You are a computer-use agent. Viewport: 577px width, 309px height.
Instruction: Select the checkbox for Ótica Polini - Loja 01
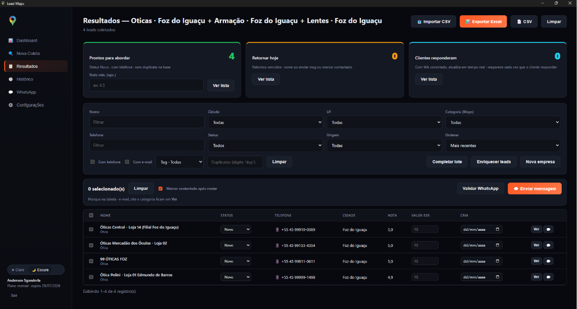91,277
